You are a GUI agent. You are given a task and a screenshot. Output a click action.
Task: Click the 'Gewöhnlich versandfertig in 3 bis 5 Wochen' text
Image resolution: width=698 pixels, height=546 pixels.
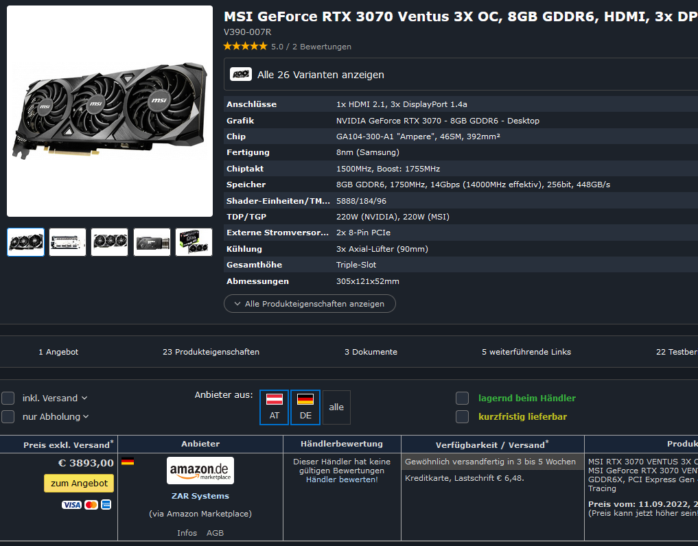tap(490, 462)
